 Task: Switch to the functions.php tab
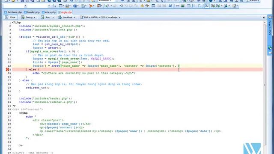pos(13,12)
